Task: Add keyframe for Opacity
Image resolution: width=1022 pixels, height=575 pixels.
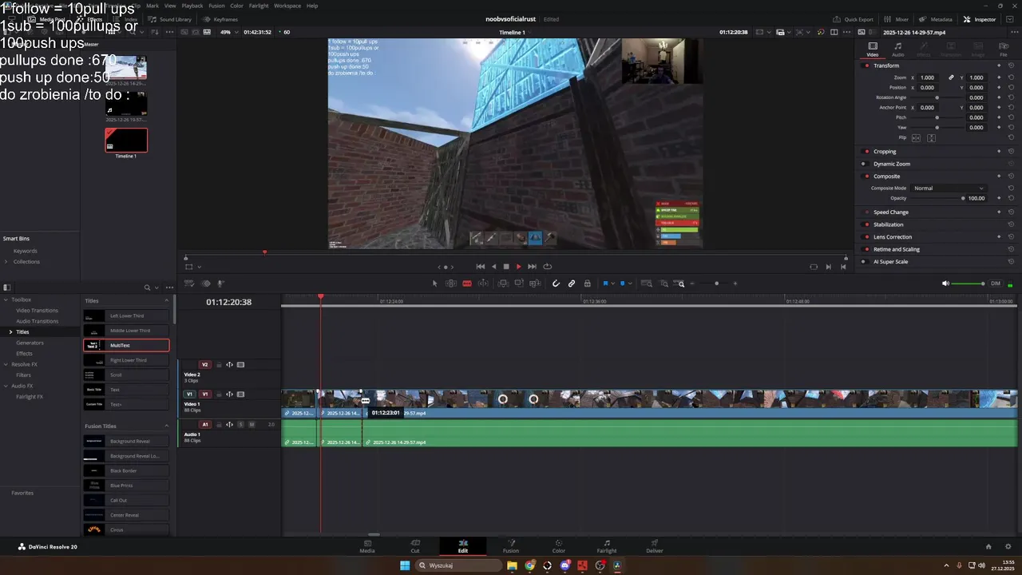Action: [999, 198]
